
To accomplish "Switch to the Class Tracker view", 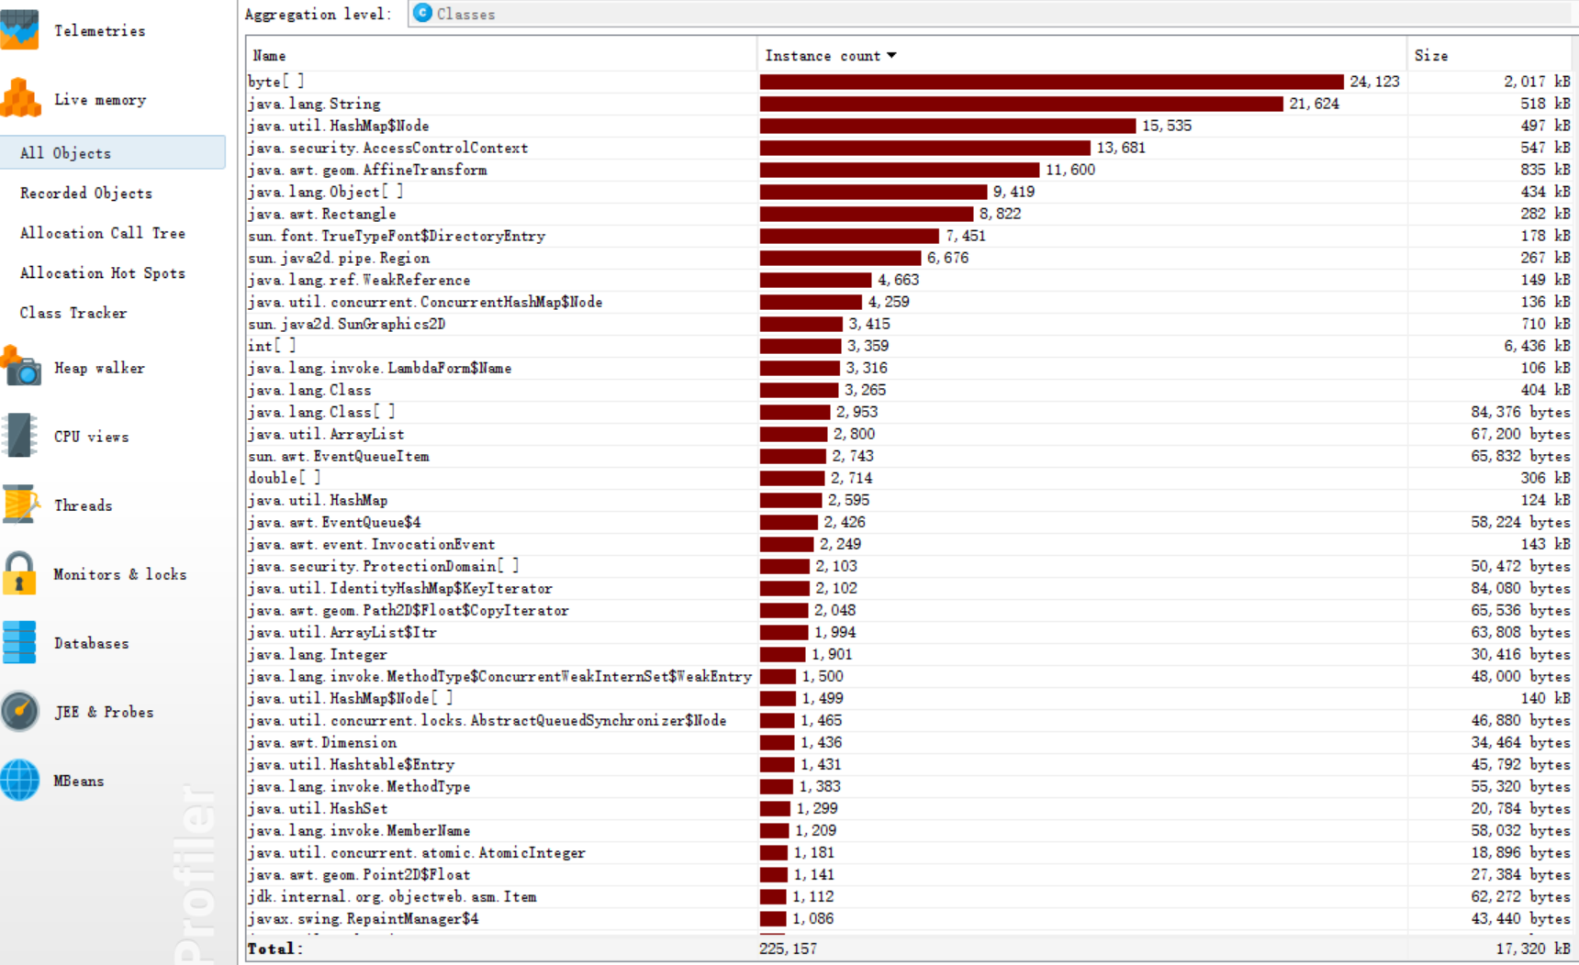I will click(x=73, y=313).
